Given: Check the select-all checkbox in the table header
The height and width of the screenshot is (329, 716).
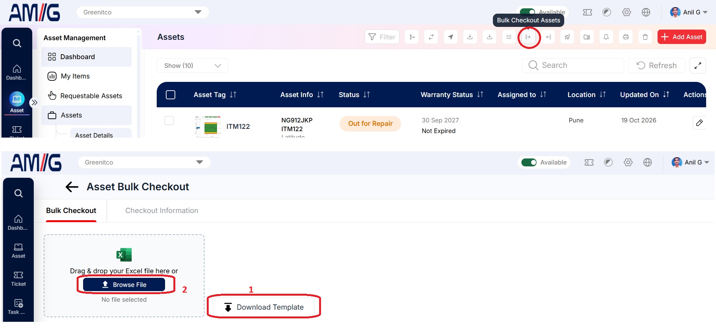Looking at the screenshot, I should (x=171, y=94).
